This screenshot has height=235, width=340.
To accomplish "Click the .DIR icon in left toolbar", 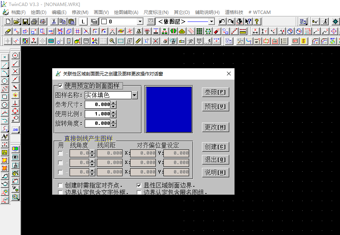I will (x=16, y=129).
